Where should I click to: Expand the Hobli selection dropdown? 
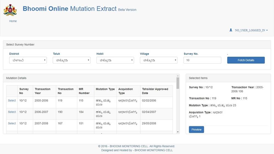(x=115, y=60)
